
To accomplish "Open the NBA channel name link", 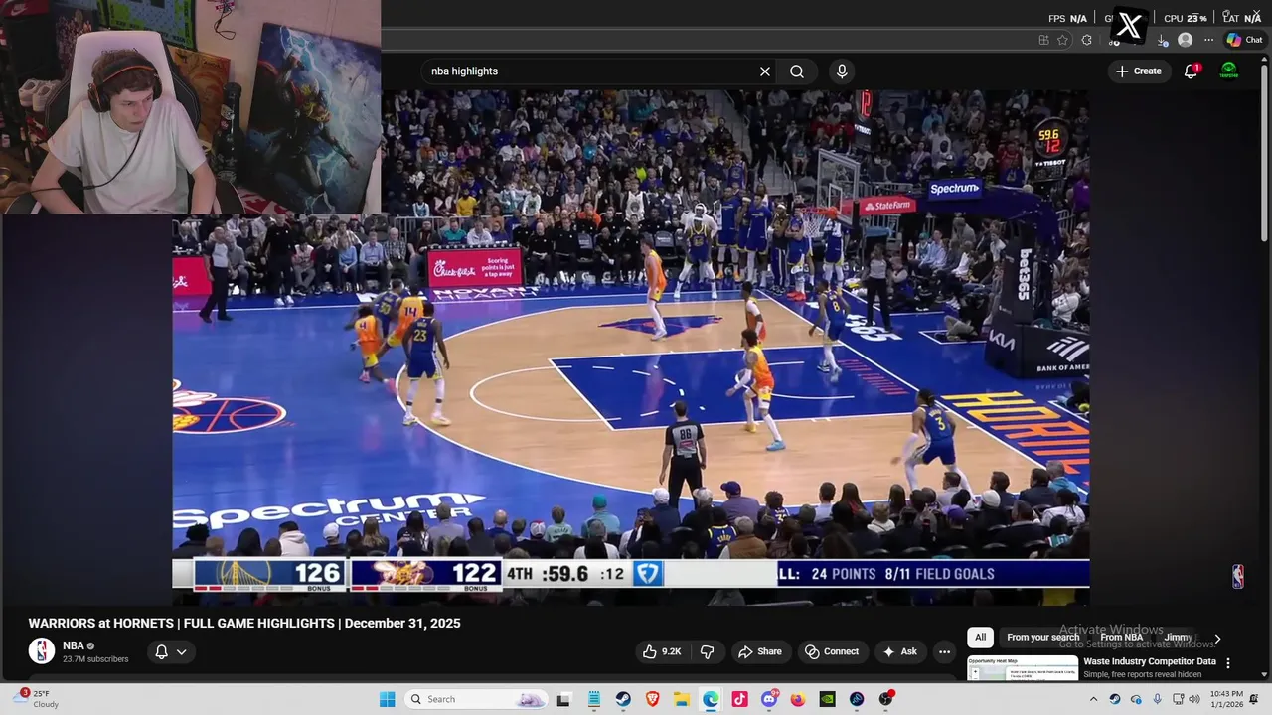I will pos(74,645).
